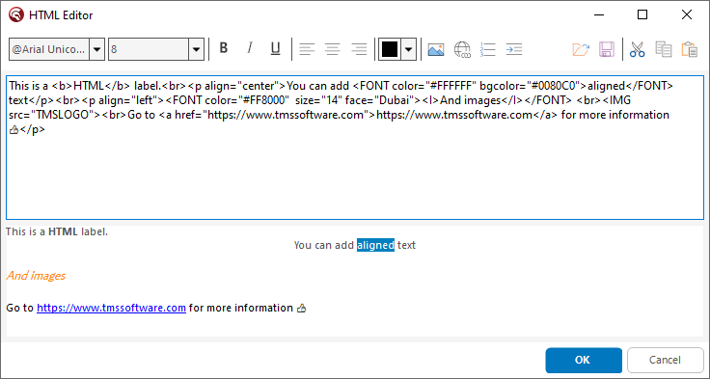Align text left
Screen dimensions: 710x379
[x=307, y=49]
